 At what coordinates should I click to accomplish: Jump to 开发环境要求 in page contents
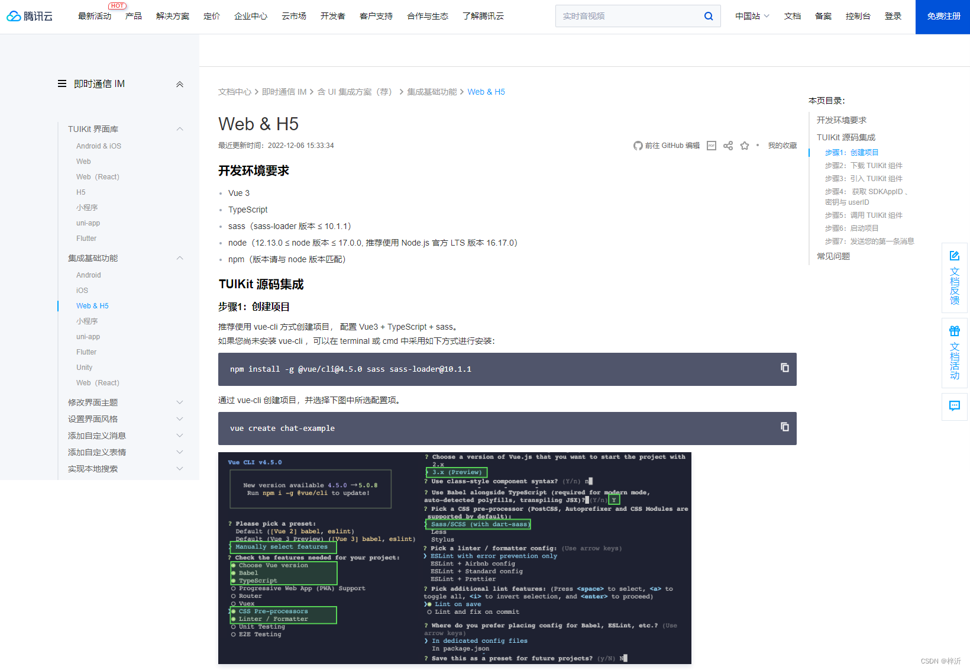click(842, 120)
